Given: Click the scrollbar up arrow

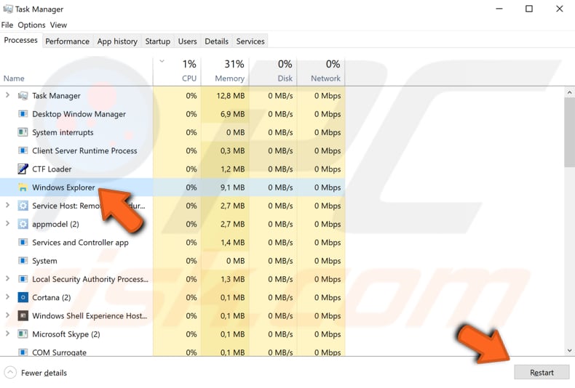Looking at the screenshot, I should [569, 93].
